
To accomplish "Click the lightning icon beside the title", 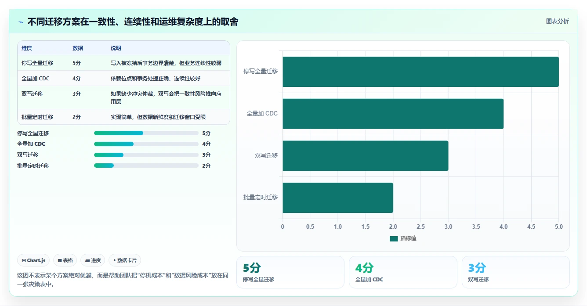I will click(x=21, y=22).
